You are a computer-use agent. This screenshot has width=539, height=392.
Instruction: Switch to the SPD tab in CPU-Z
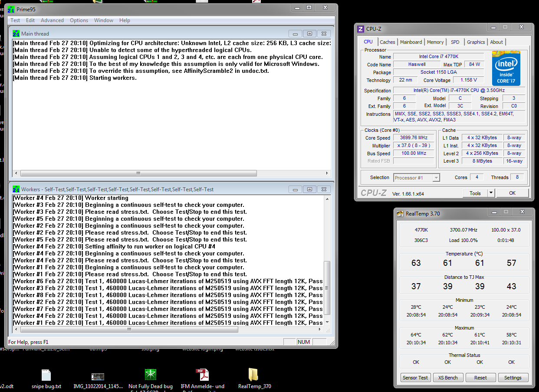pos(455,42)
